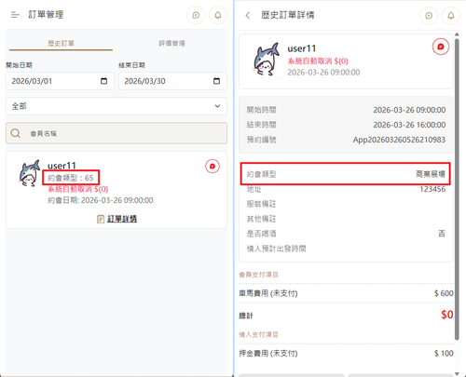The height and width of the screenshot is (377, 466).
Task: Click the detail panel vertical scrollbar
Action: 457,189
